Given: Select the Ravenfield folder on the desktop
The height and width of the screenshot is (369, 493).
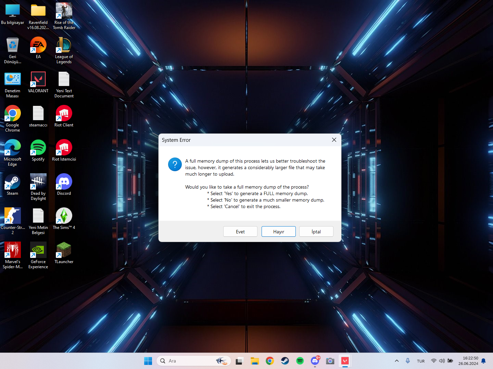Looking at the screenshot, I should (x=38, y=16).
